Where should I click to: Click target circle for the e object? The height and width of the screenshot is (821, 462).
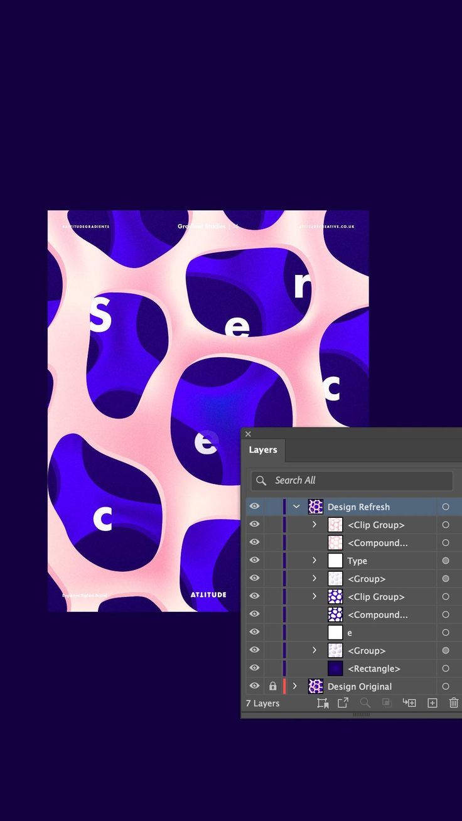pyautogui.click(x=446, y=633)
